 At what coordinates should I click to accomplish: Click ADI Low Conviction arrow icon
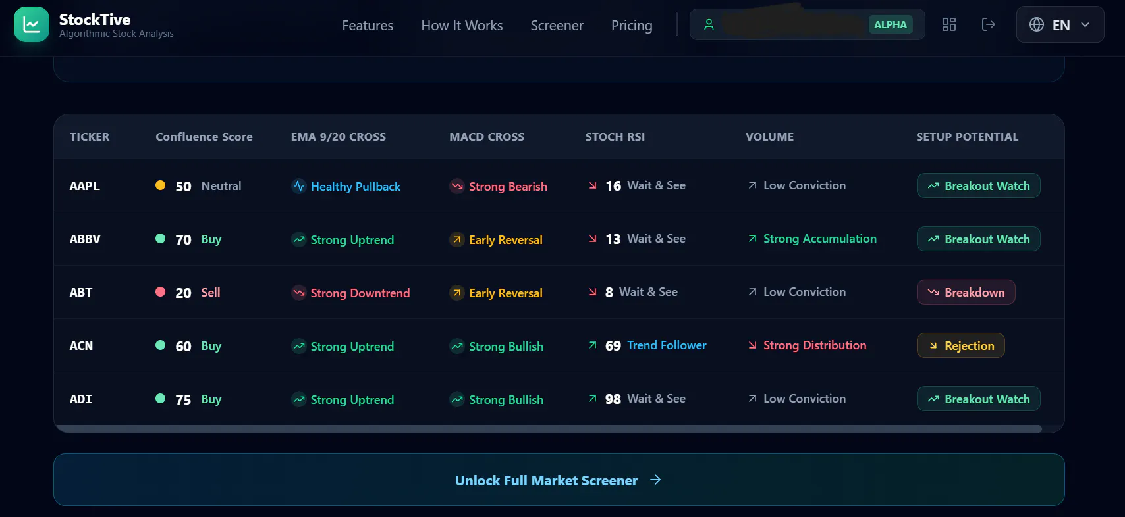(x=752, y=399)
